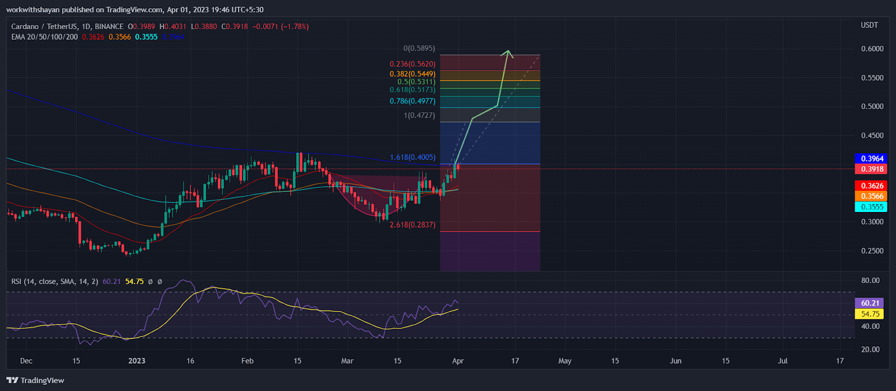This screenshot has height=391, width=896.
Task: Click the 0.5500 price axis label
Action: click(x=872, y=78)
